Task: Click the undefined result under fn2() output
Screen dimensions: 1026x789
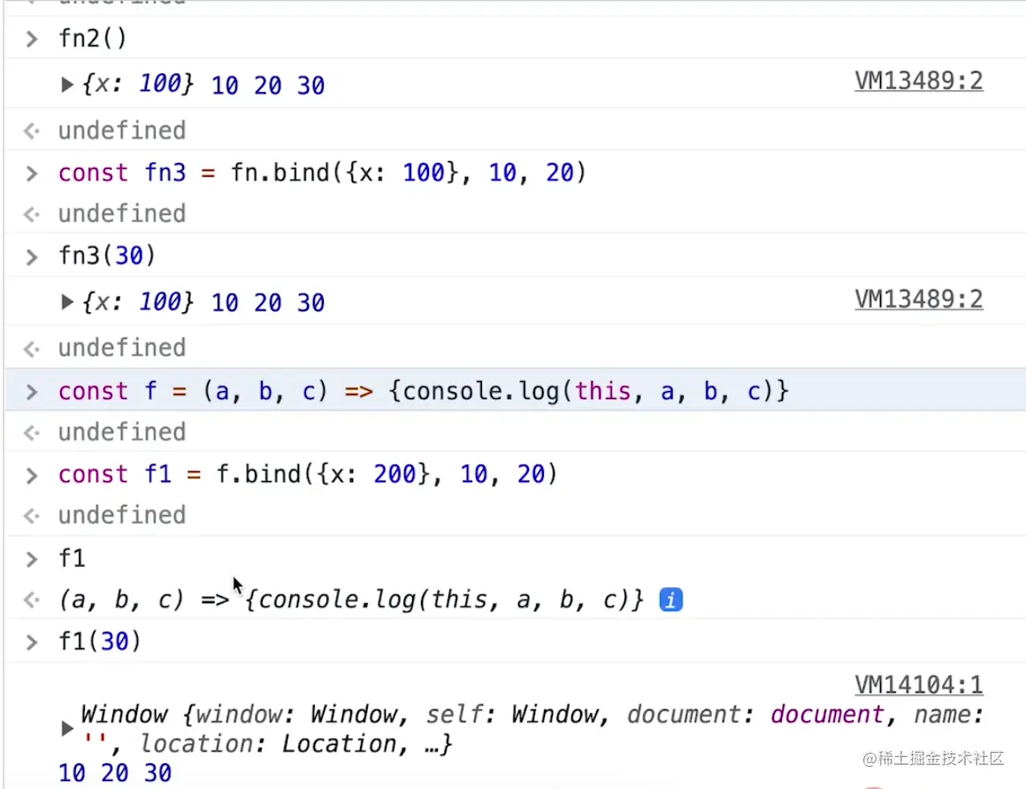Action: 122,130
